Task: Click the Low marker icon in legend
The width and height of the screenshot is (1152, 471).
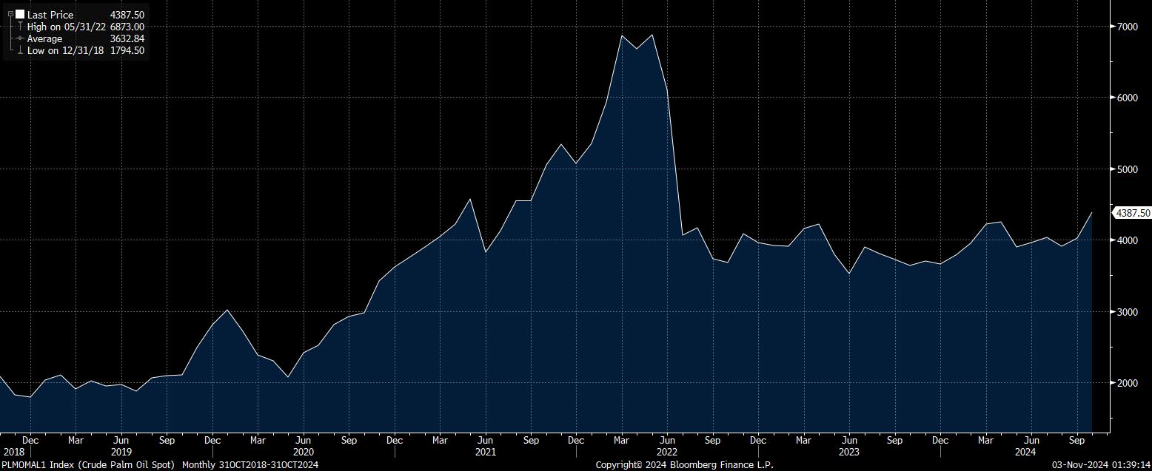Action: 20,50
